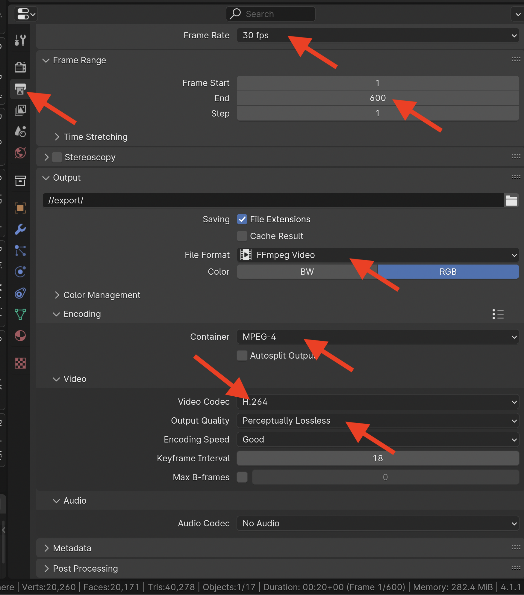This screenshot has height=595, width=524.
Task: Click the Faces:20,171 status bar text
Action: (x=111, y=587)
